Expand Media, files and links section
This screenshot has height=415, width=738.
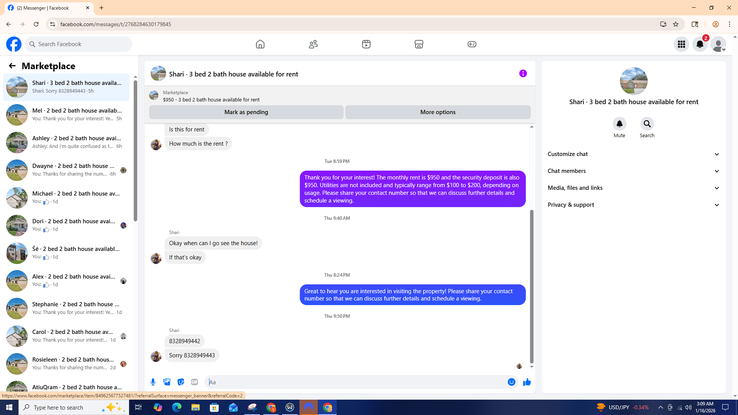[x=633, y=188]
